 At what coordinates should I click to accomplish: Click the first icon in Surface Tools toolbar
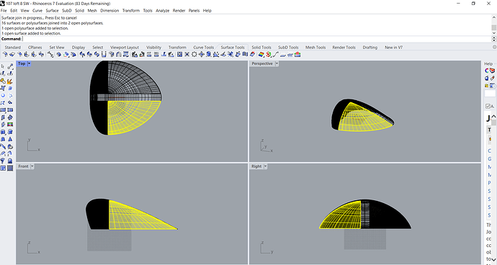(5, 55)
